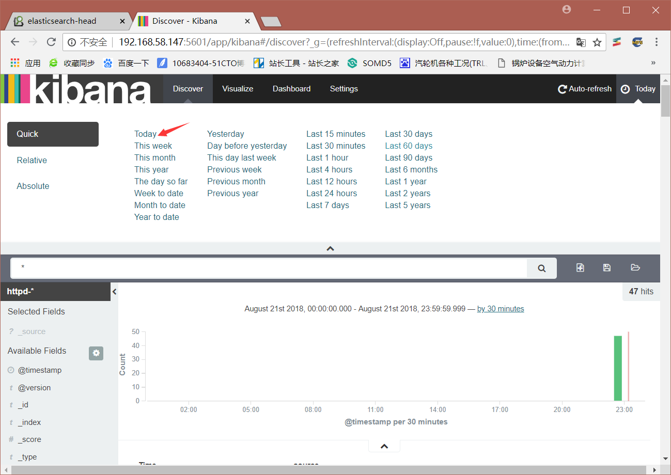Viewport: 671px width, 475px height.
Task: Click the browser back arrow
Action: 15,42
